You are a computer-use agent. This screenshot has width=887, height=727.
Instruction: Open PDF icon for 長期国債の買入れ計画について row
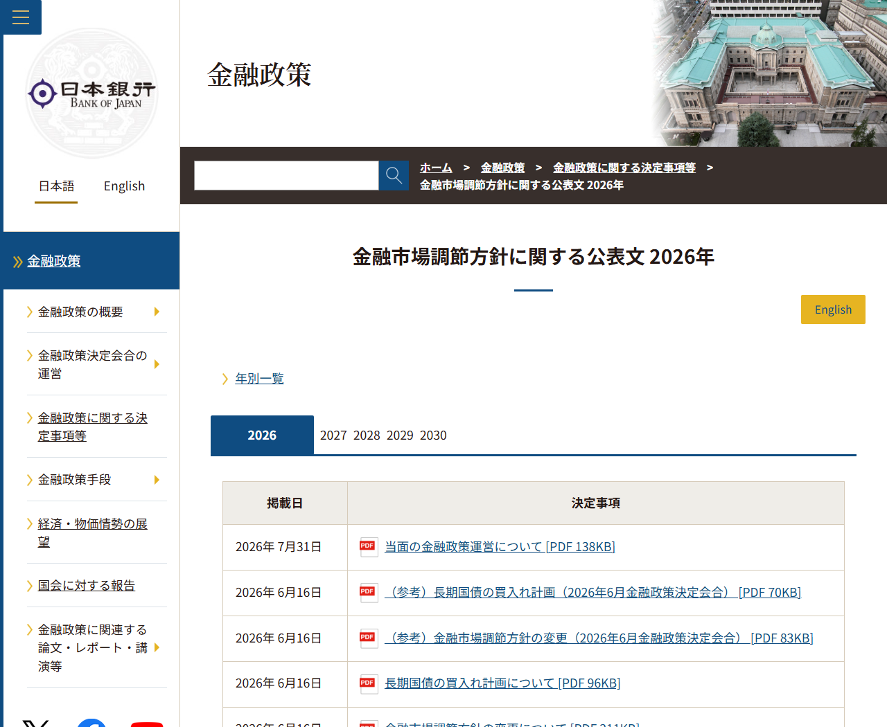pyautogui.click(x=369, y=684)
